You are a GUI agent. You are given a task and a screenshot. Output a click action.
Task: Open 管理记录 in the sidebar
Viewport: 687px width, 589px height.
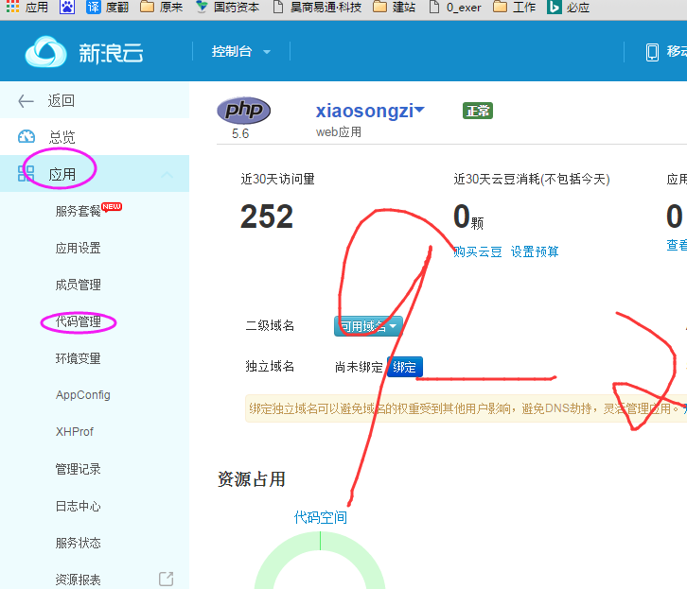(x=78, y=469)
